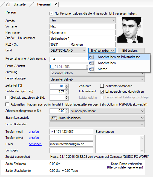
Task: Click schreiben link next to E-Mail
Action: click(35, 144)
